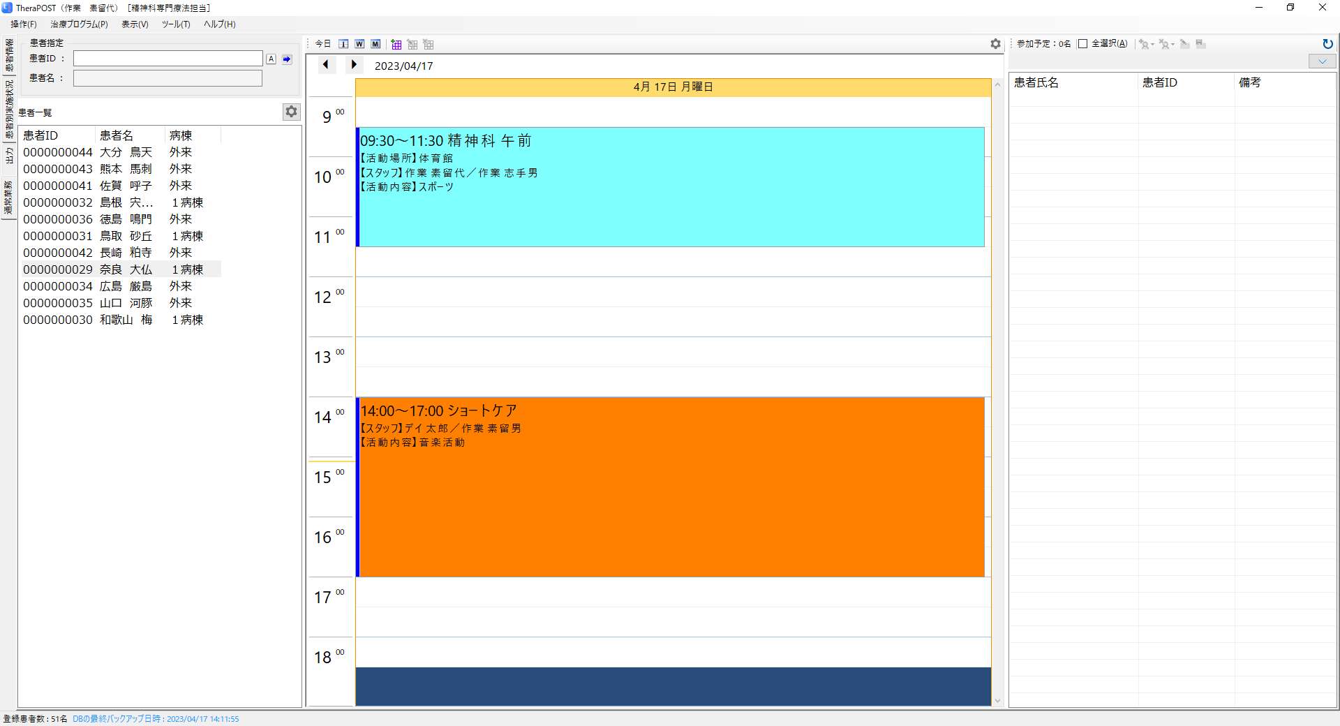Click the grayed edit schedule icon
Viewport: 1340px width, 726px height.
[412, 44]
